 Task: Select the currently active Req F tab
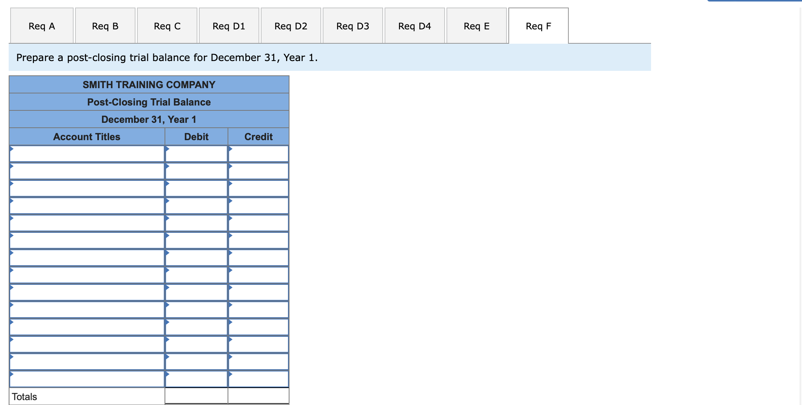(x=538, y=26)
